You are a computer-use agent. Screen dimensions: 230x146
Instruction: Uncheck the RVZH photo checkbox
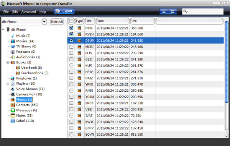[71, 34]
